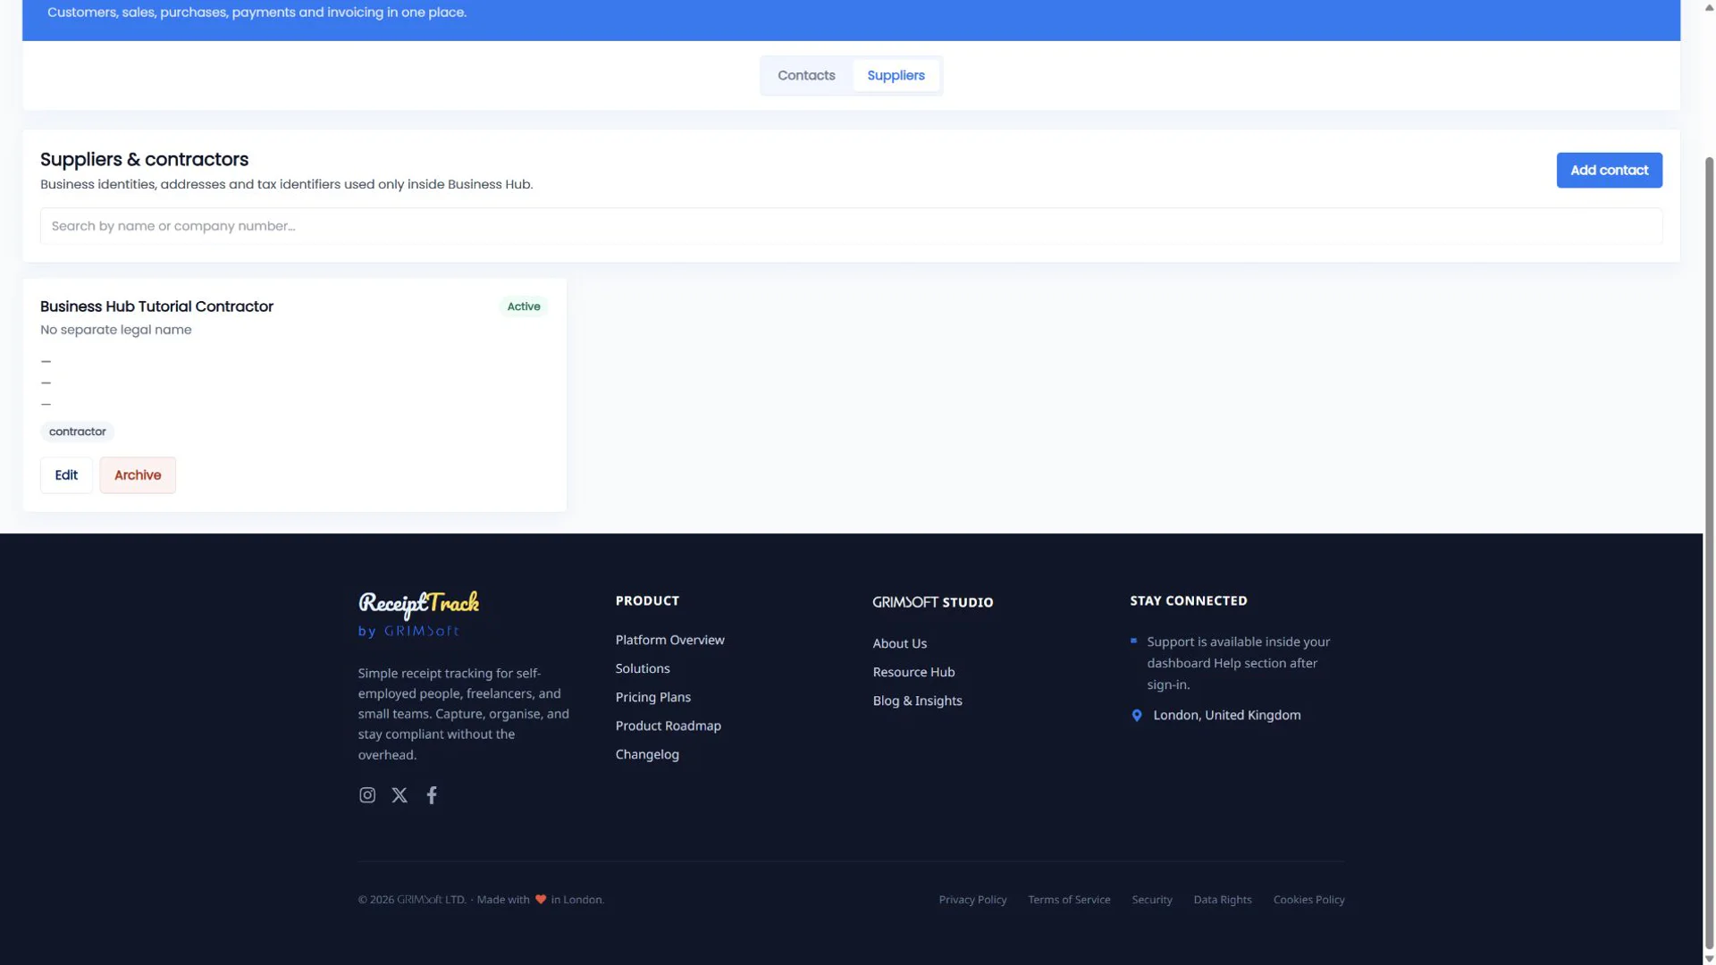Open the Instagram social icon in the footer
The image size is (1716, 965).
click(x=367, y=795)
